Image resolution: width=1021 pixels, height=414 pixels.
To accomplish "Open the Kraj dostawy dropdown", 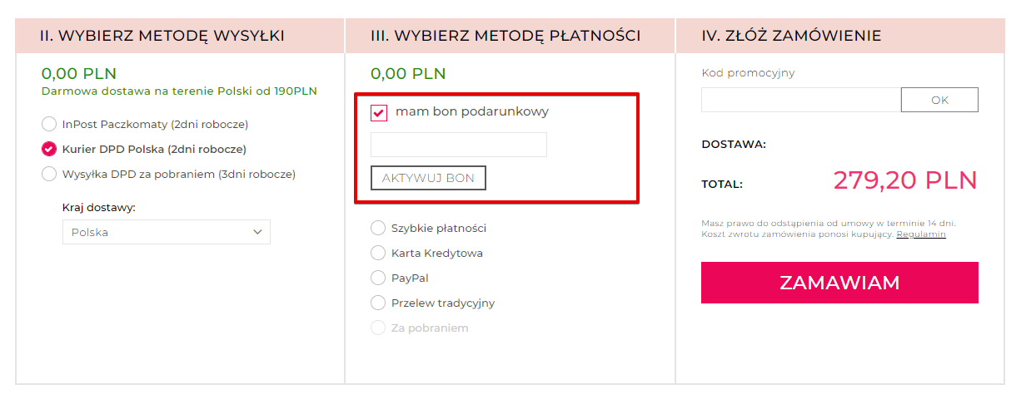I will [x=166, y=232].
